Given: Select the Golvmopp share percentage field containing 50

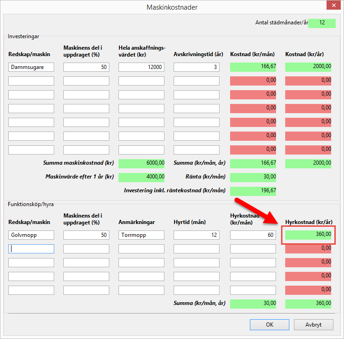Looking at the screenshot, I should coord(86,235).
